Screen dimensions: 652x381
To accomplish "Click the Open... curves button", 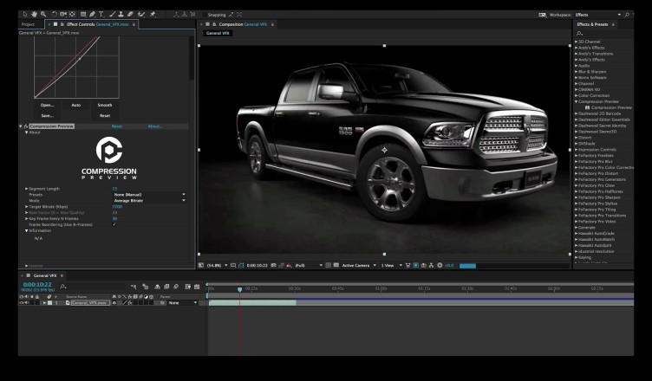I will point(47,105).
